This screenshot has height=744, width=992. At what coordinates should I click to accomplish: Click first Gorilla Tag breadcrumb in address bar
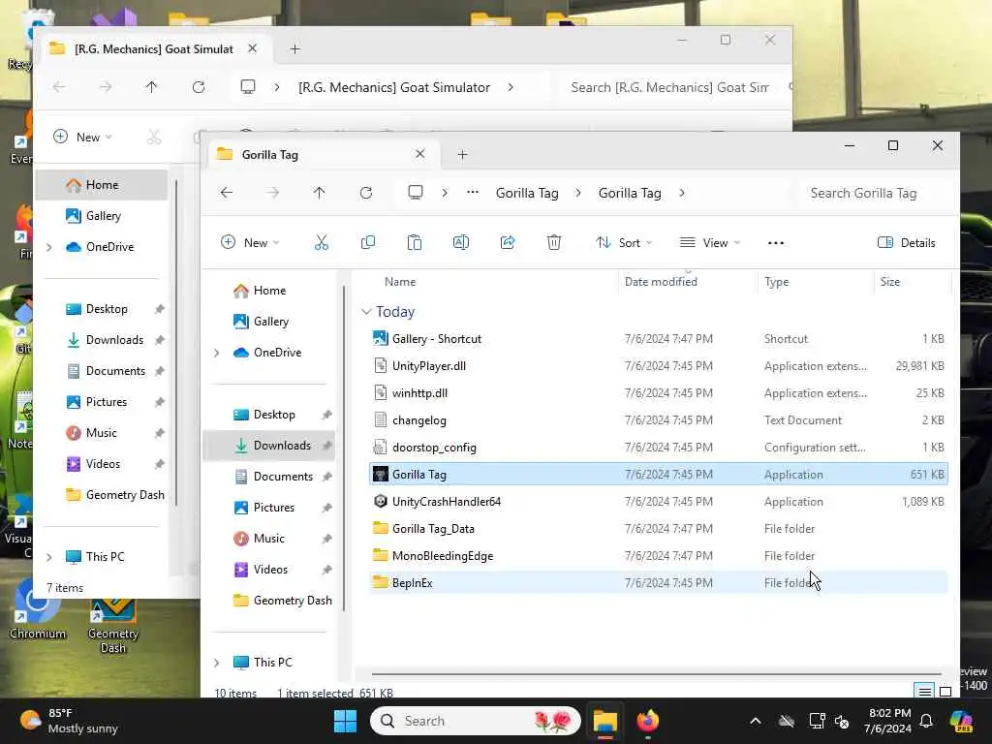coord(527,193)
